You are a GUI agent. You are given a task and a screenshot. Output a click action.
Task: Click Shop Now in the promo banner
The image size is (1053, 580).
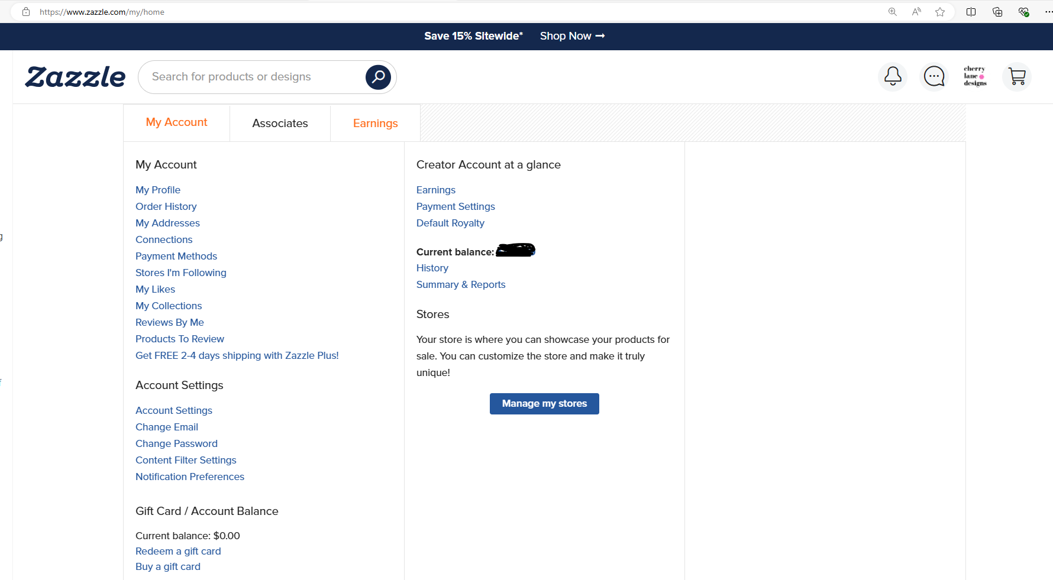coord(572,36)
